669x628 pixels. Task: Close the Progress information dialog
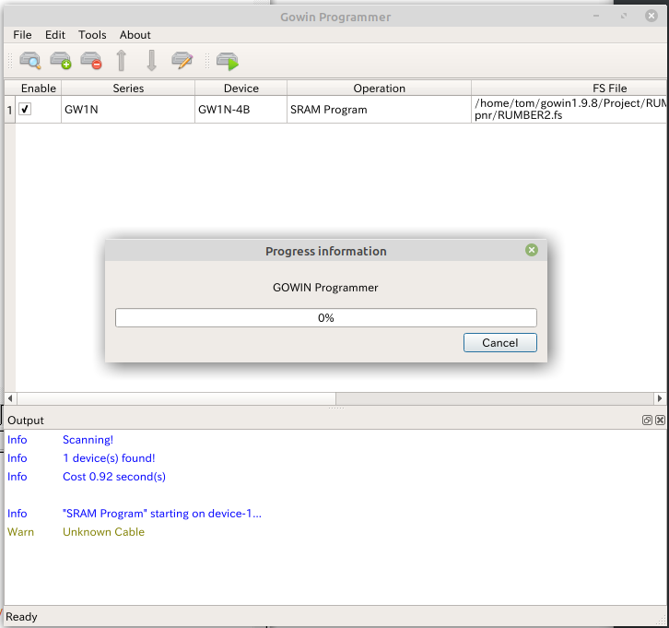pos(532,250)
